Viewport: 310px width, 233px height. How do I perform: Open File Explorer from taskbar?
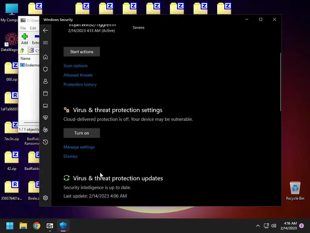pyautogui.click(x=23, y=226)
